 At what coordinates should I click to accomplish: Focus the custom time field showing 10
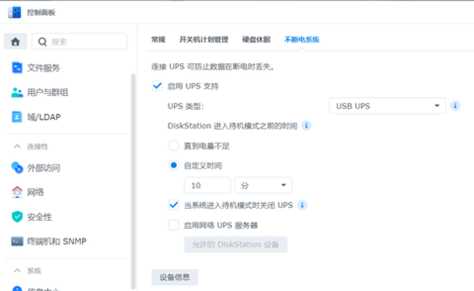tap(207, 186)
